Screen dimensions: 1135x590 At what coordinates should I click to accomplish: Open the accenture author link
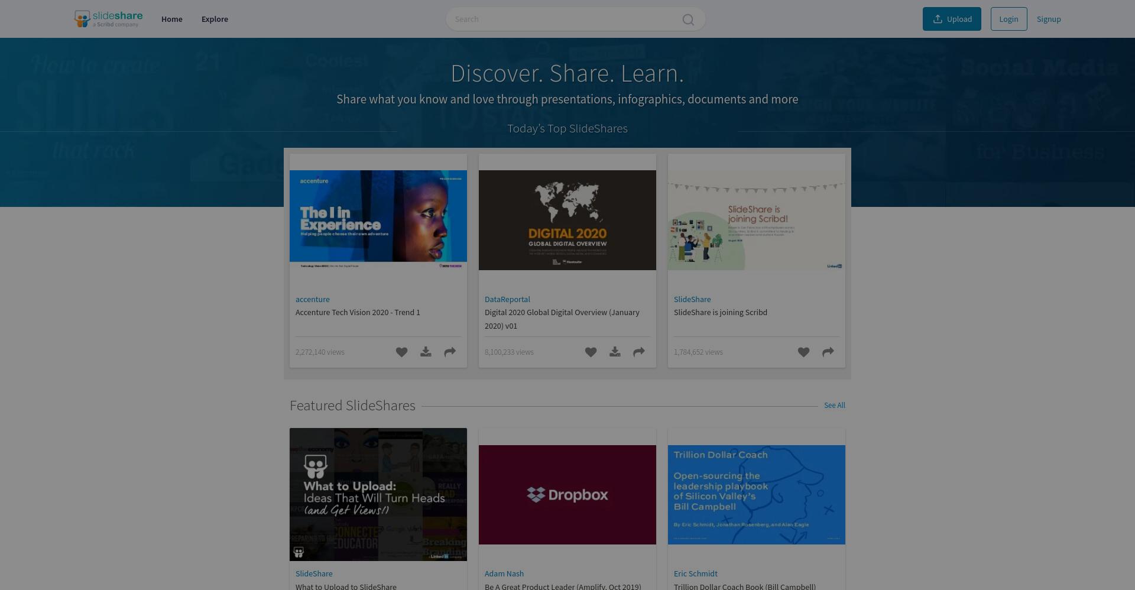tap(313, 300)
